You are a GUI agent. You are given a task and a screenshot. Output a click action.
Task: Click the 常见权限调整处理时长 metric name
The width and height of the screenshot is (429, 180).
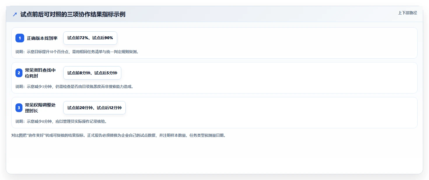tap(40, 108)
